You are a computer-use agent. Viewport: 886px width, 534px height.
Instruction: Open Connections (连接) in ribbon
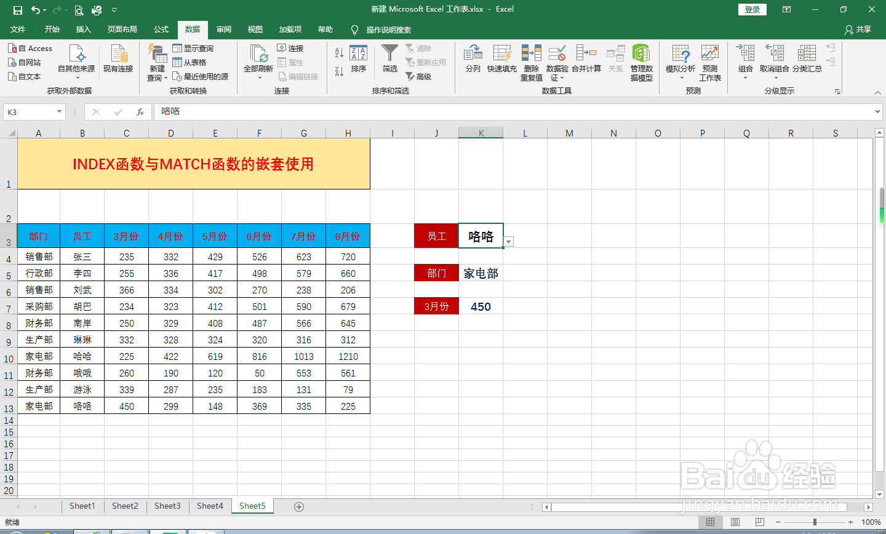click(290, 48)
